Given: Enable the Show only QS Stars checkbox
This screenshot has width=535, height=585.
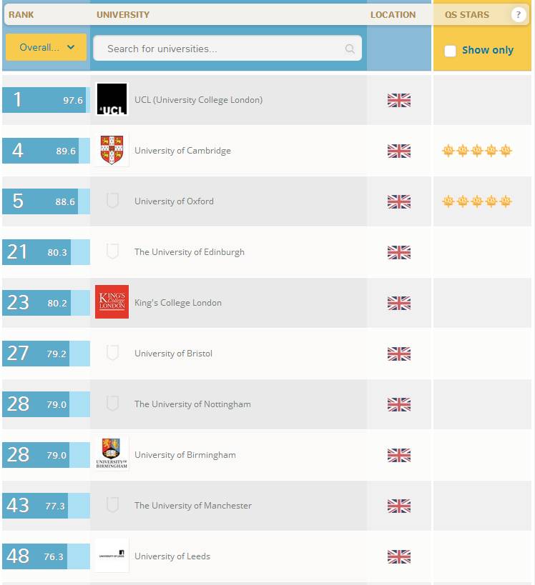Looking at the screenshot, I should tap(450, 51).
